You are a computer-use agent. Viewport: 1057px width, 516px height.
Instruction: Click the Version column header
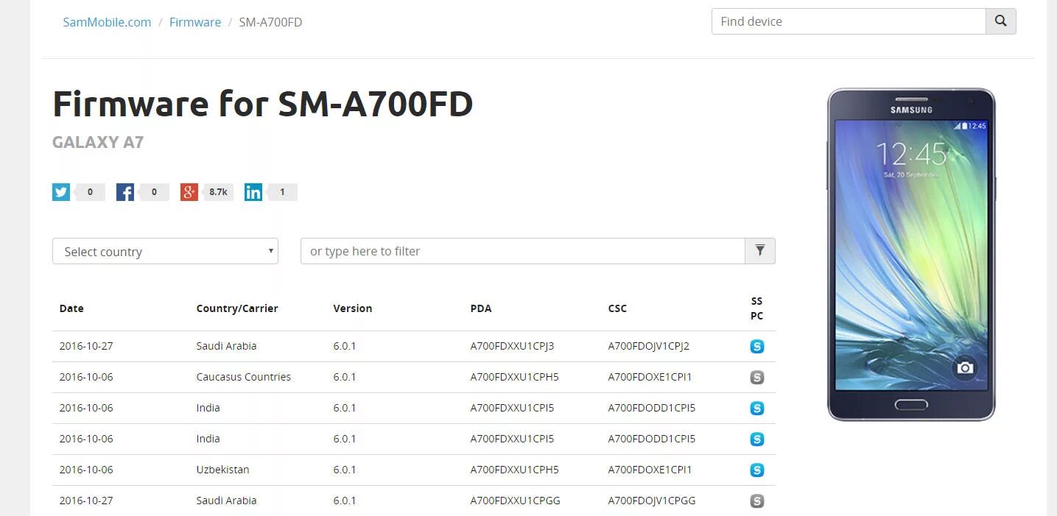tap(353, 308)
